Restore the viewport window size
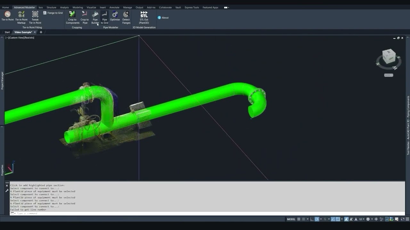 (x=398, y=38)
